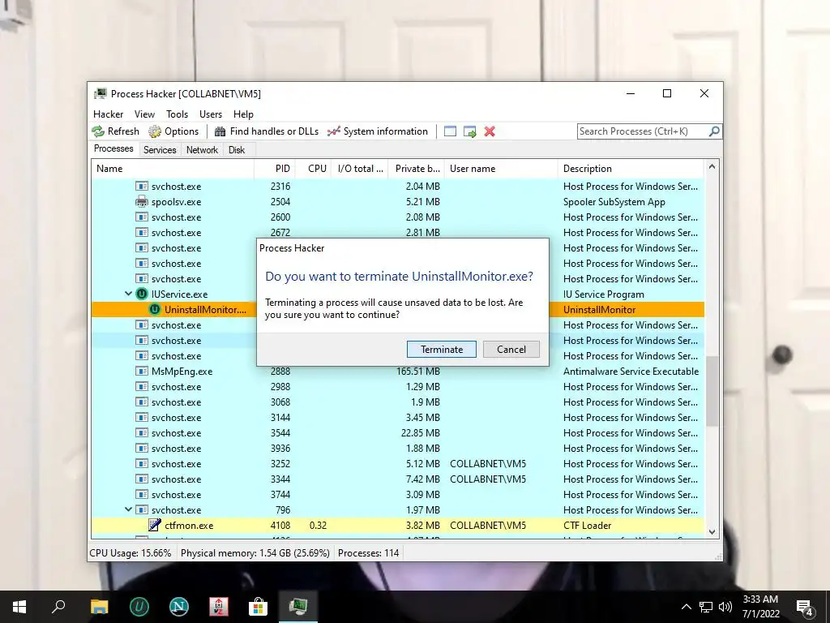Sort by the Description column header

[x=631, y=169]
